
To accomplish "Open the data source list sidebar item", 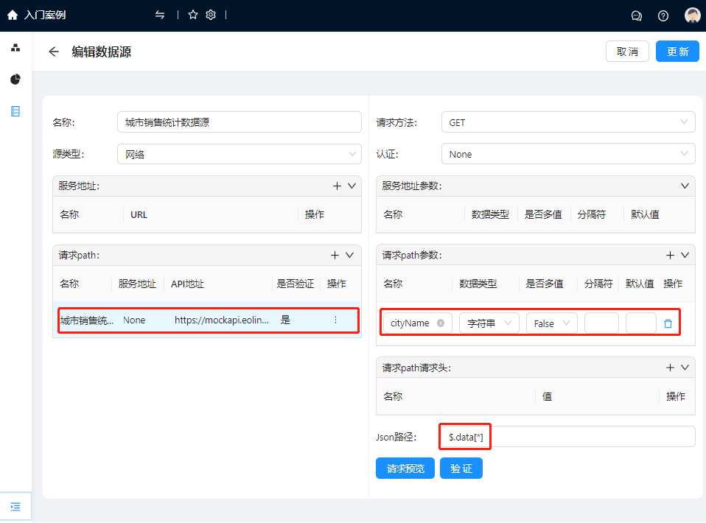I will tap(15, 111).
